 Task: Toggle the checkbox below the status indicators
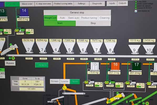tap(136, 11)
